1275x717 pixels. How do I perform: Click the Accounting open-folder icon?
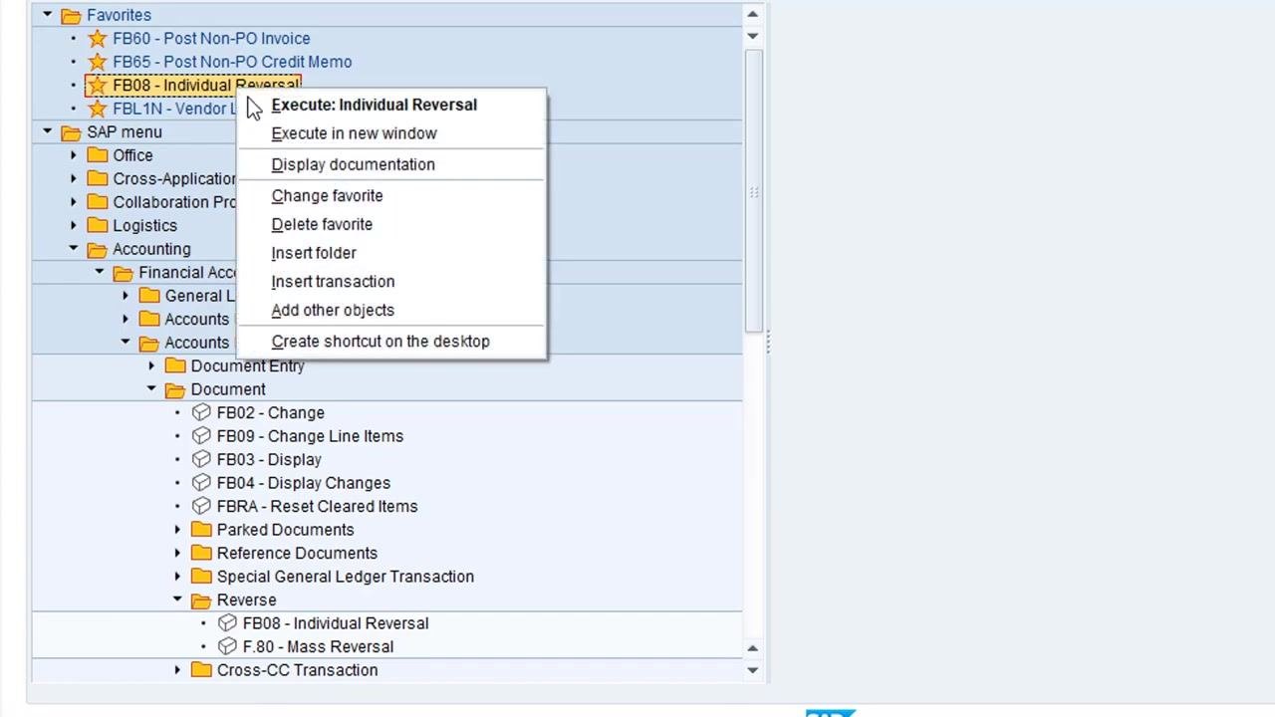point(97,249)
